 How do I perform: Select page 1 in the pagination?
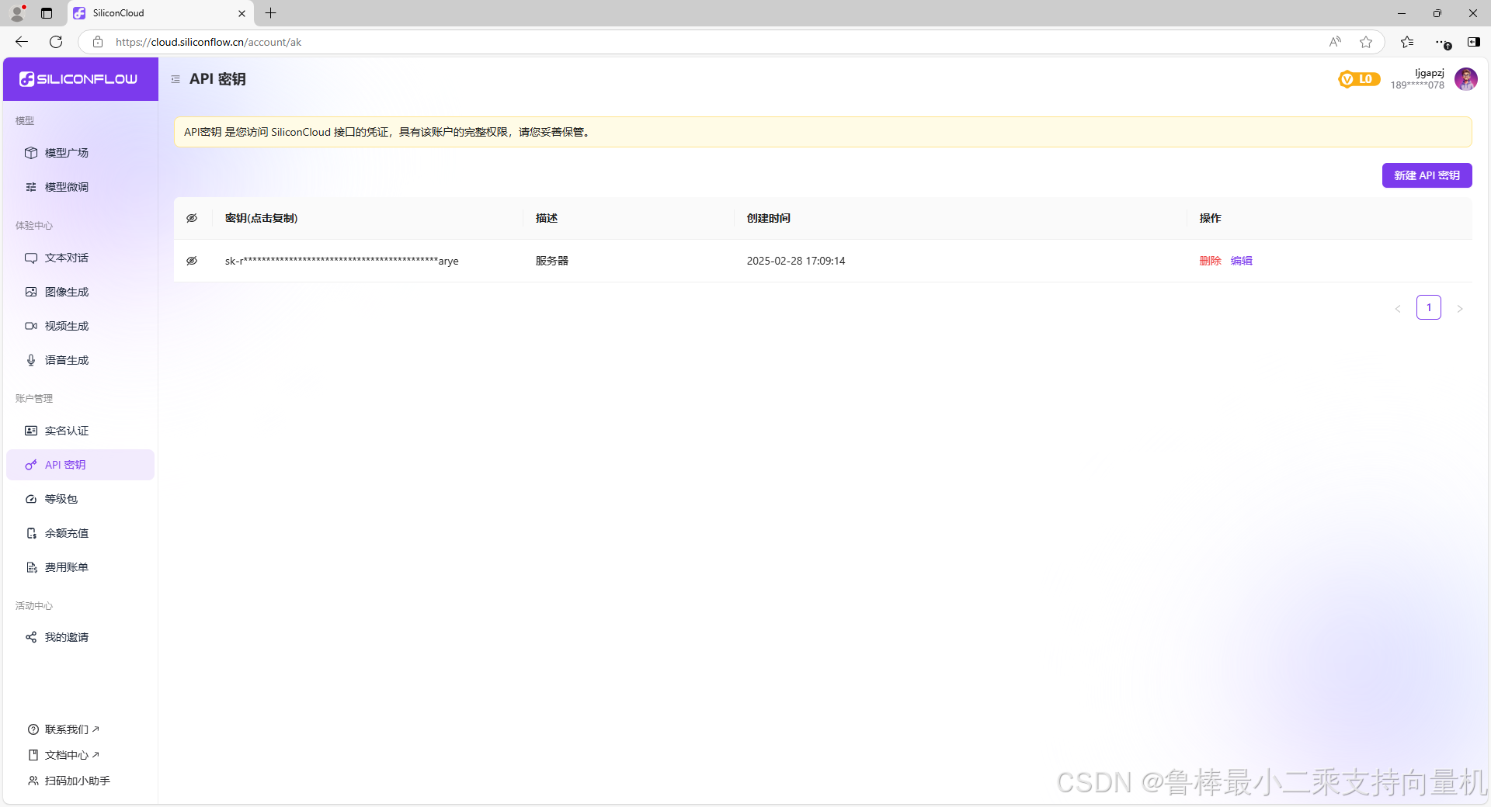(x=1428, y=307)
